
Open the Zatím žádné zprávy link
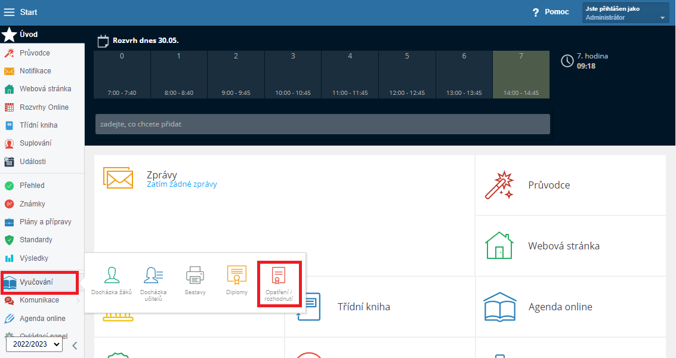click(182, 184)
